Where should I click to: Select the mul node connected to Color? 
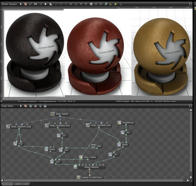click(x=64, y=150)
